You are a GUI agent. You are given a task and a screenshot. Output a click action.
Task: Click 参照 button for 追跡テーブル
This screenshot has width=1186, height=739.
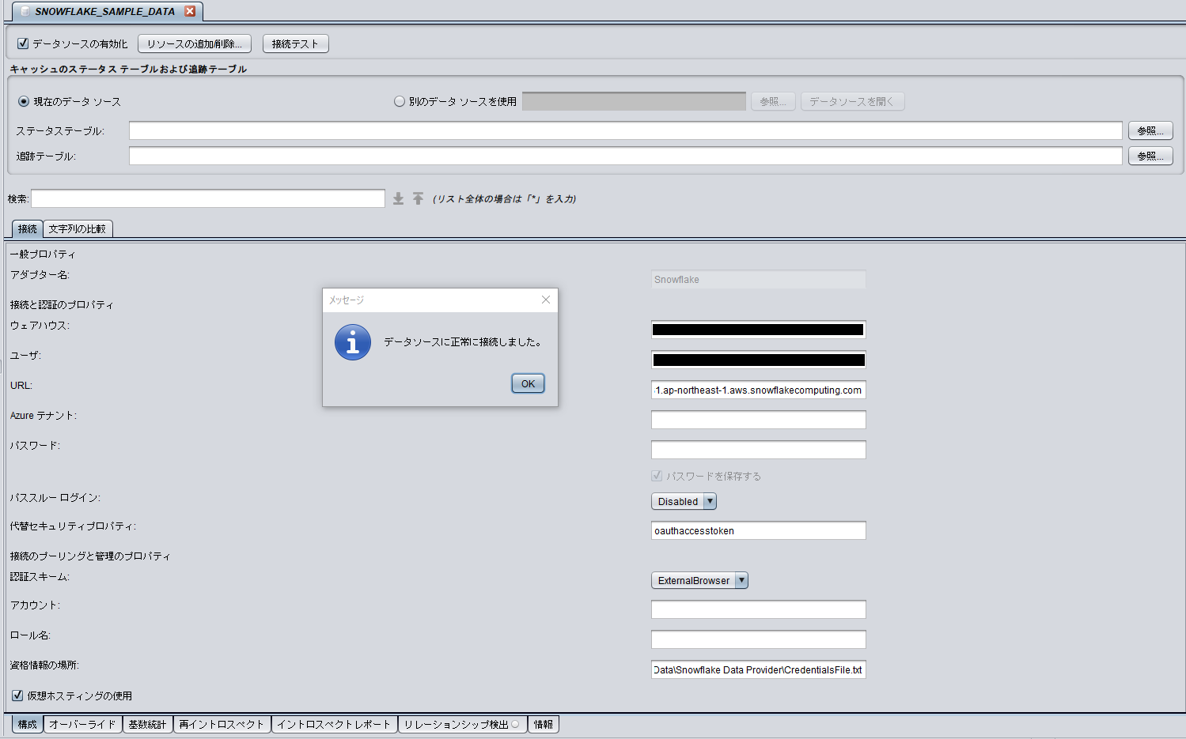tap(1150, 156)
